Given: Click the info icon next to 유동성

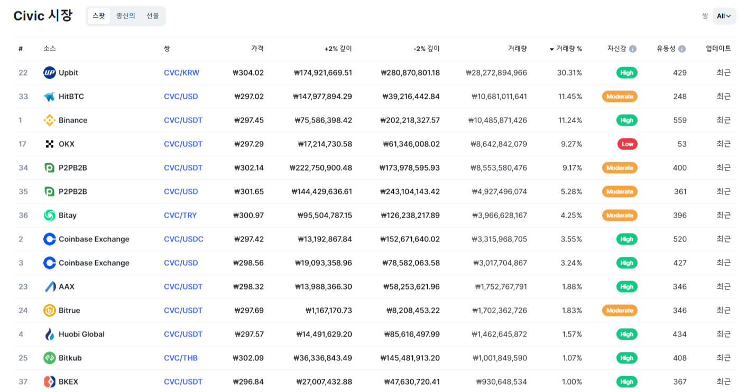Looking at the screenshot, I should point(682,49).
